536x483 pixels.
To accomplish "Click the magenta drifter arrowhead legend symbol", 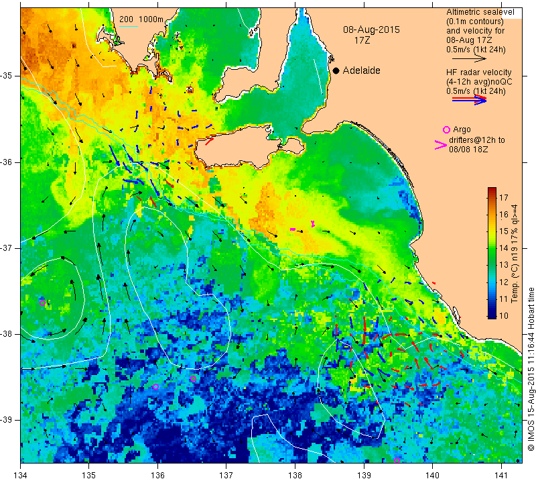I will coord(441,145).
